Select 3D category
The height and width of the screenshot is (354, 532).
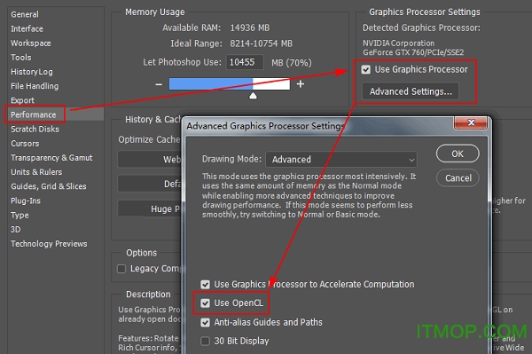[x=15, y=230]
